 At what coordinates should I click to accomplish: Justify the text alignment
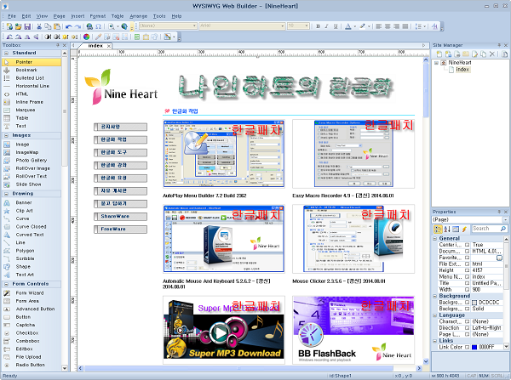[x=405, y=26]
